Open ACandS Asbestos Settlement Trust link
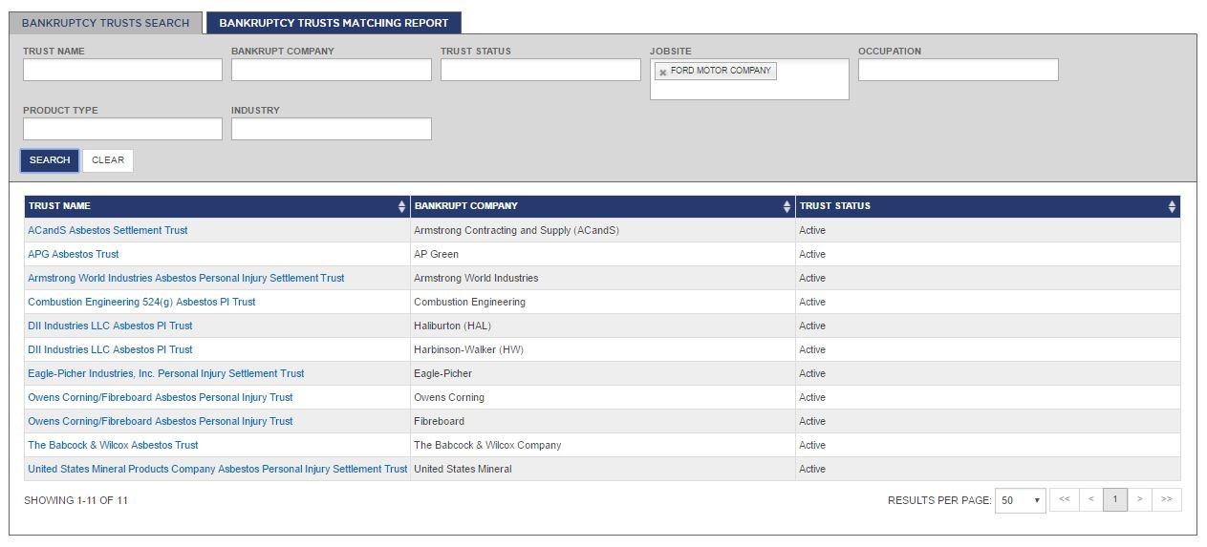Screen dimensions: 1207x547 [108, 230]
